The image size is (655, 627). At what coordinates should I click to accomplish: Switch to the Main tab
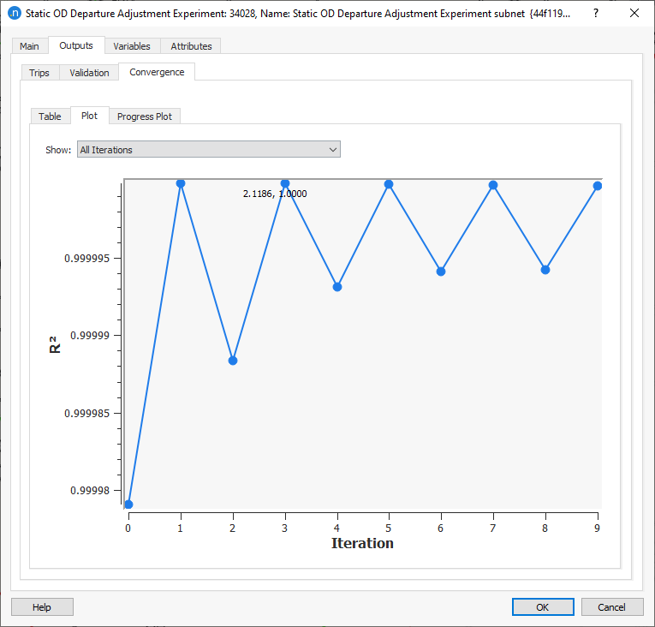(x=29, y=46)
